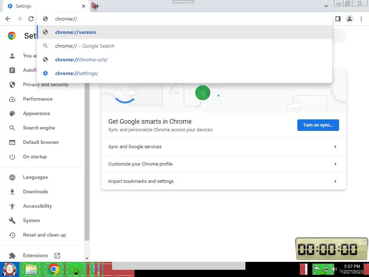Viewport: 369px width, 277px height.
Task: Open File Explorer from taskbar
Action: [x=31, y=270]
